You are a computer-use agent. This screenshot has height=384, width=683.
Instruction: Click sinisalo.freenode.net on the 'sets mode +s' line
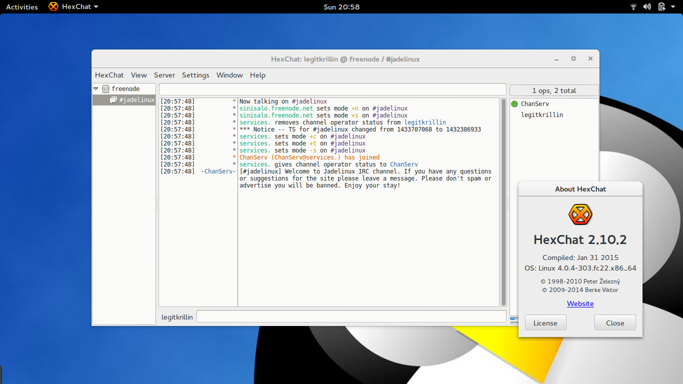pyautogui.click(x=276, y=115)
